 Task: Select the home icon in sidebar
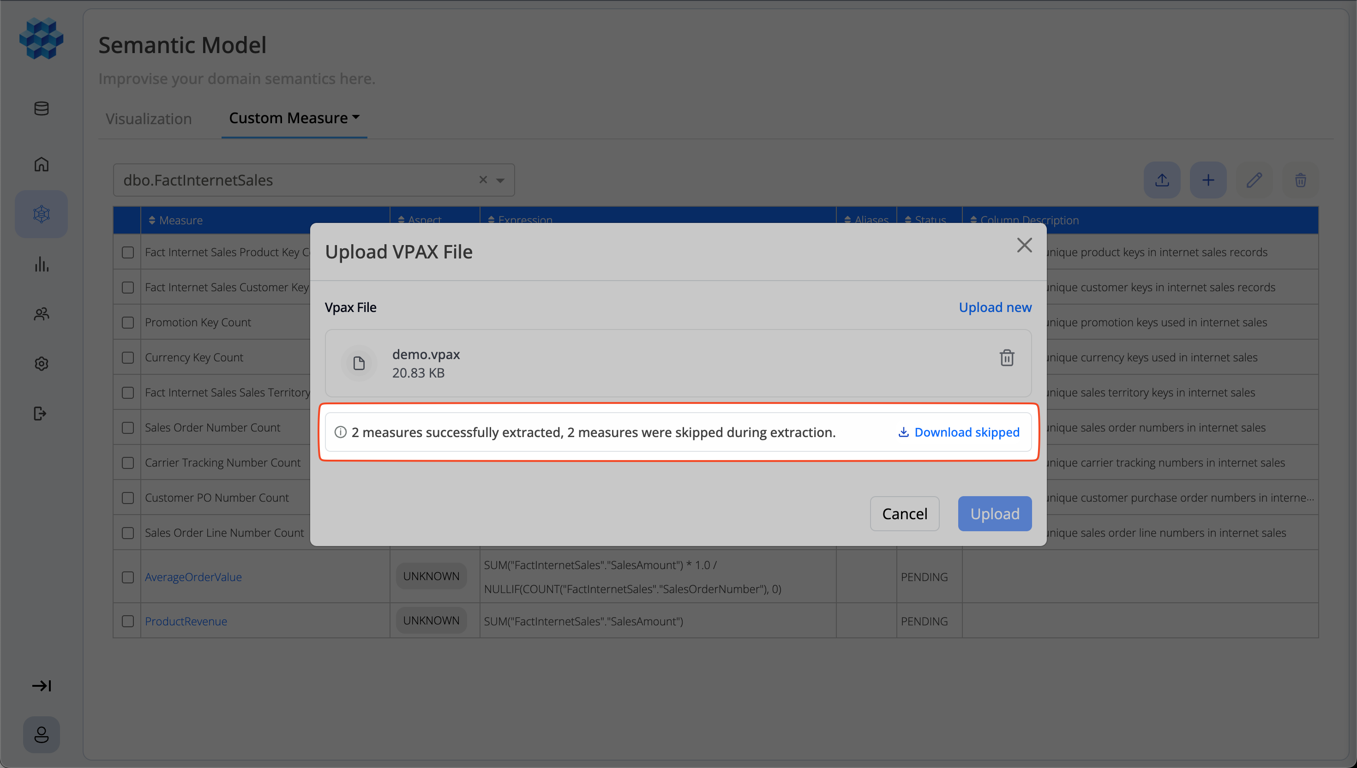(41, 164)
